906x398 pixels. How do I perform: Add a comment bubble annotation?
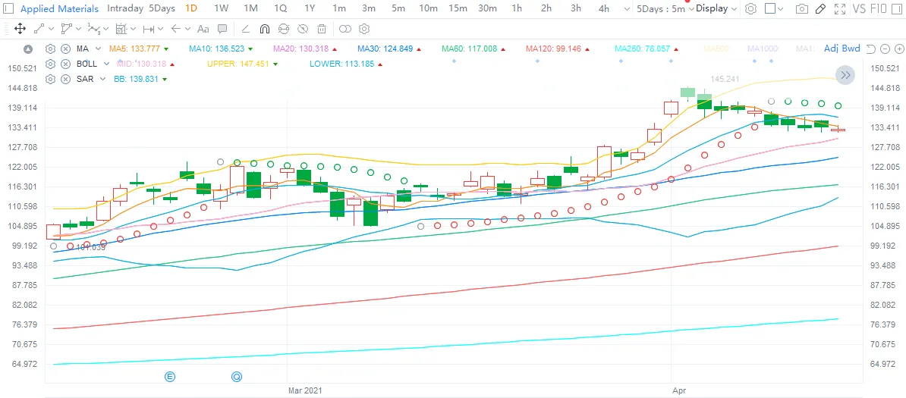click(222, 29)
